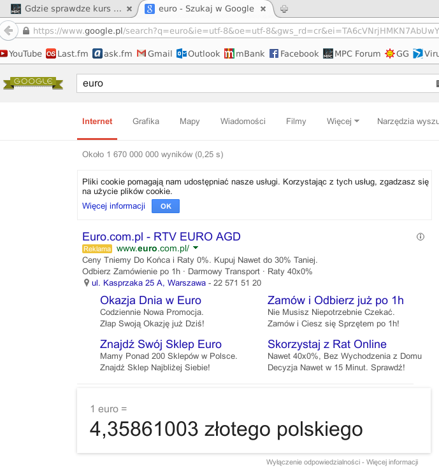
Task: Click the ad info circle icon
Action: point(421,237)
